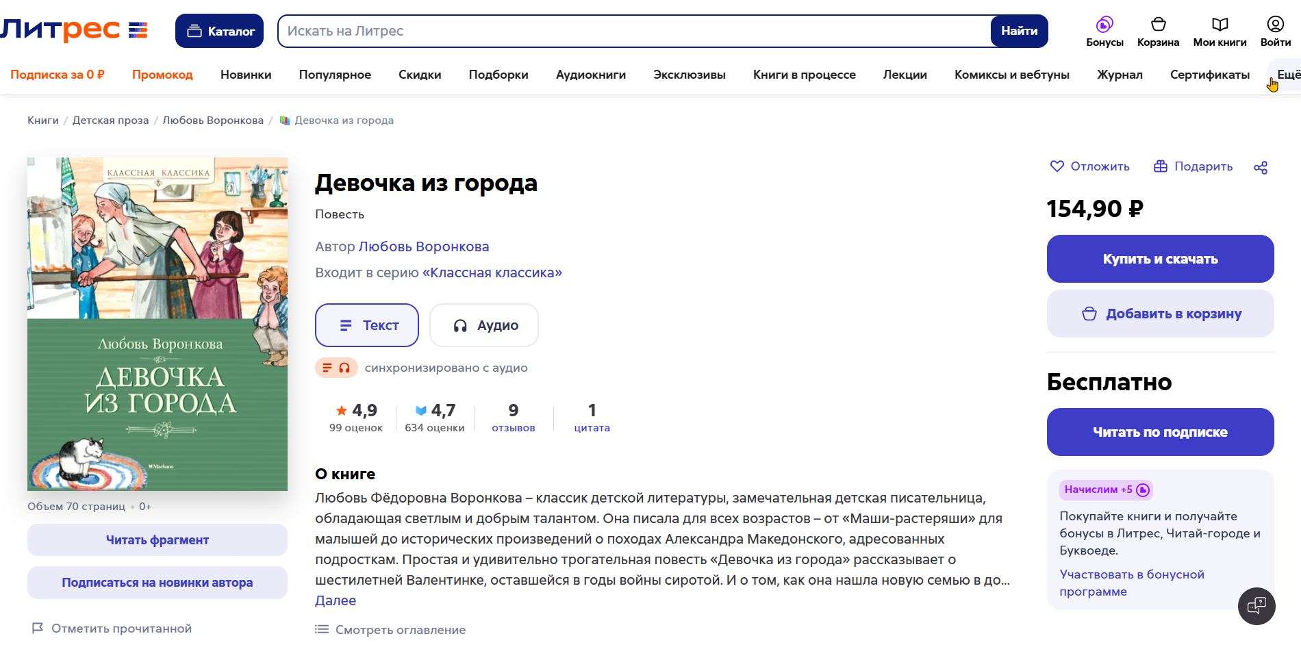Click the Книги breadcrumb link

click(x=43, y=120)
